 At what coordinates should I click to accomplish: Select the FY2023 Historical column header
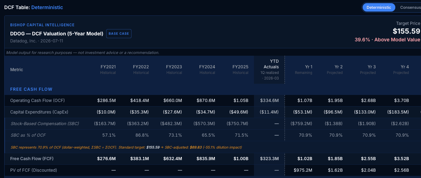174,70
